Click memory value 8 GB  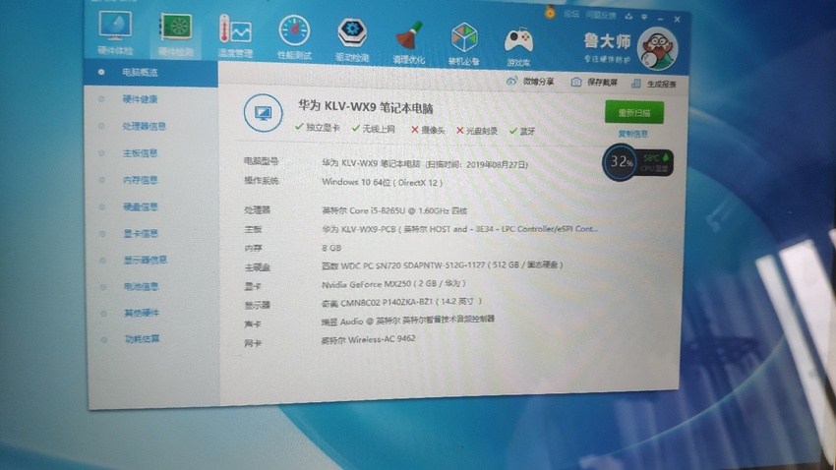(x=331, y=248)
